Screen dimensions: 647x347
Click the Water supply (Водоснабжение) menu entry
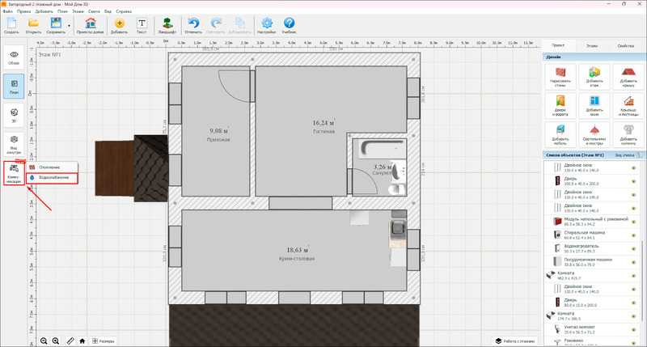click(x=53, y=177)
